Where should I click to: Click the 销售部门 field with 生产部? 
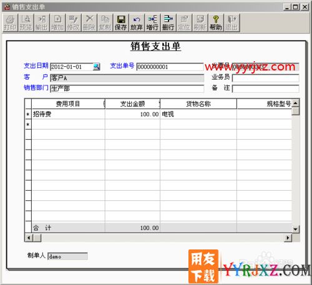click(127, 89)
